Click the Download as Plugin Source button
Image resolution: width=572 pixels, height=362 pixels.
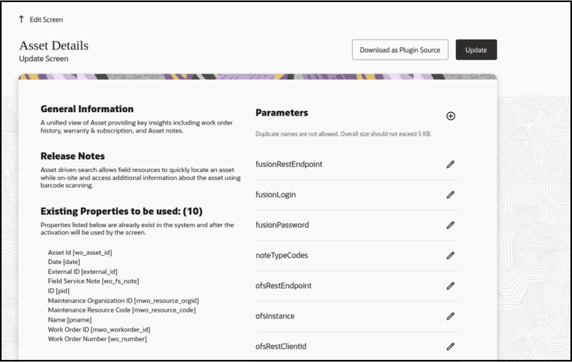pyautogui.click(x=400, y=50)
